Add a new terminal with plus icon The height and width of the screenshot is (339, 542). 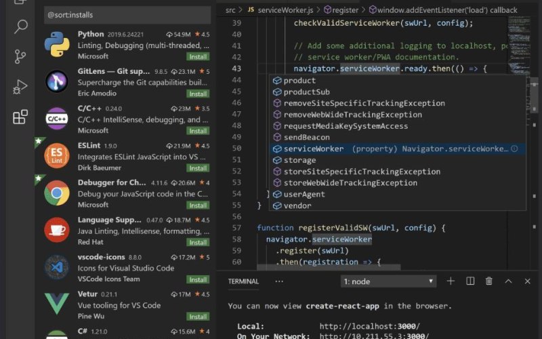451,281
